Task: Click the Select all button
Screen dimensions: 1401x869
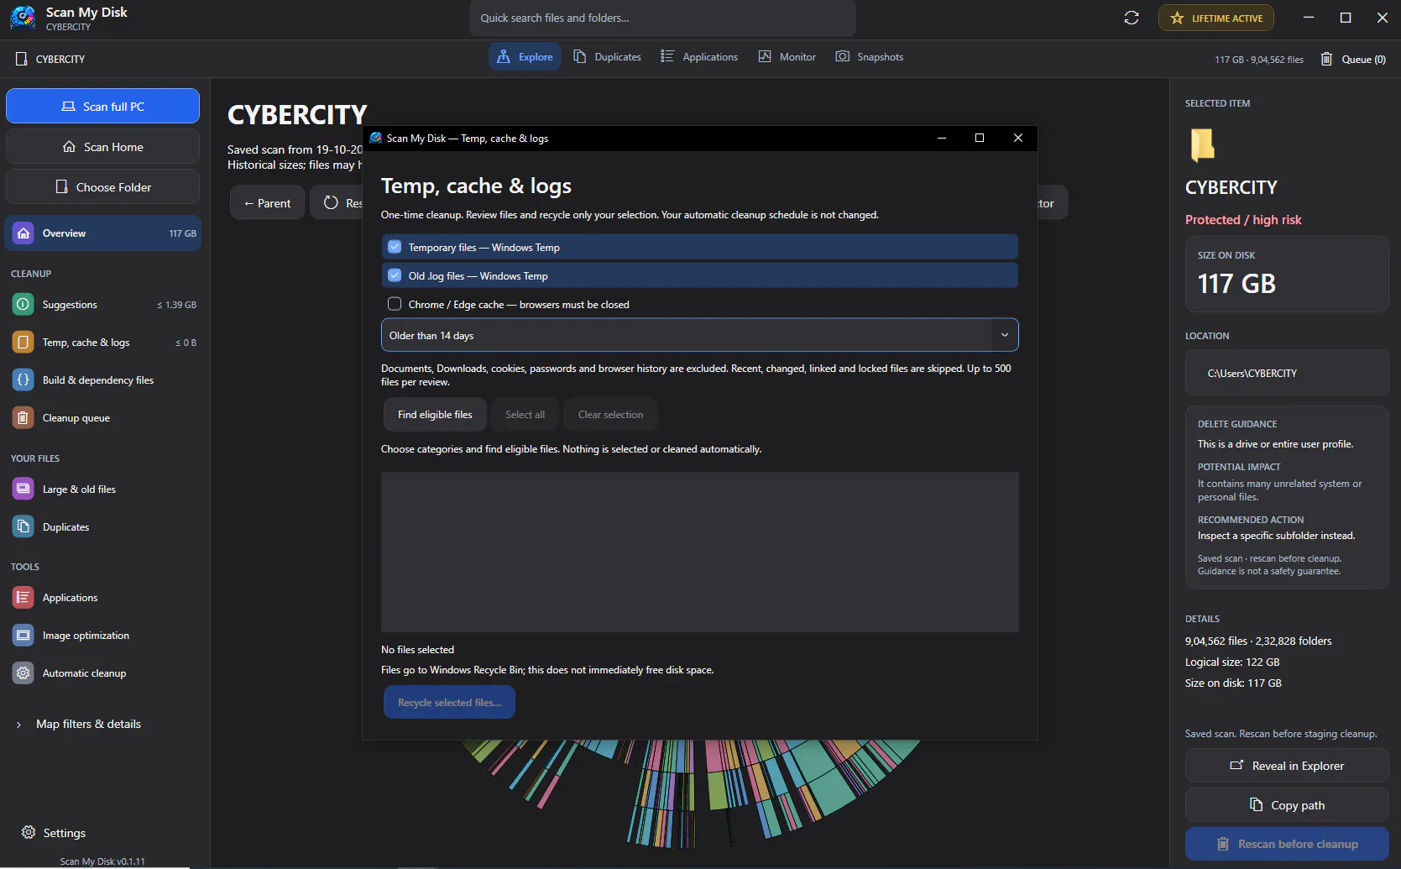Action: point(525,415)
